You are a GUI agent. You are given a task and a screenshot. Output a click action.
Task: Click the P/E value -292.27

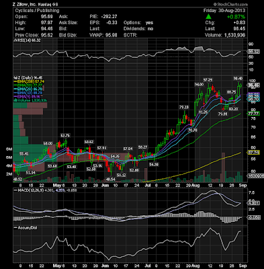point(109,17)
